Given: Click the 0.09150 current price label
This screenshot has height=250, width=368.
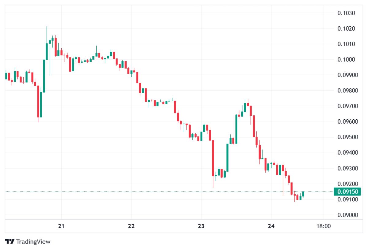Looking at the screenshot, I should (347, 192).
